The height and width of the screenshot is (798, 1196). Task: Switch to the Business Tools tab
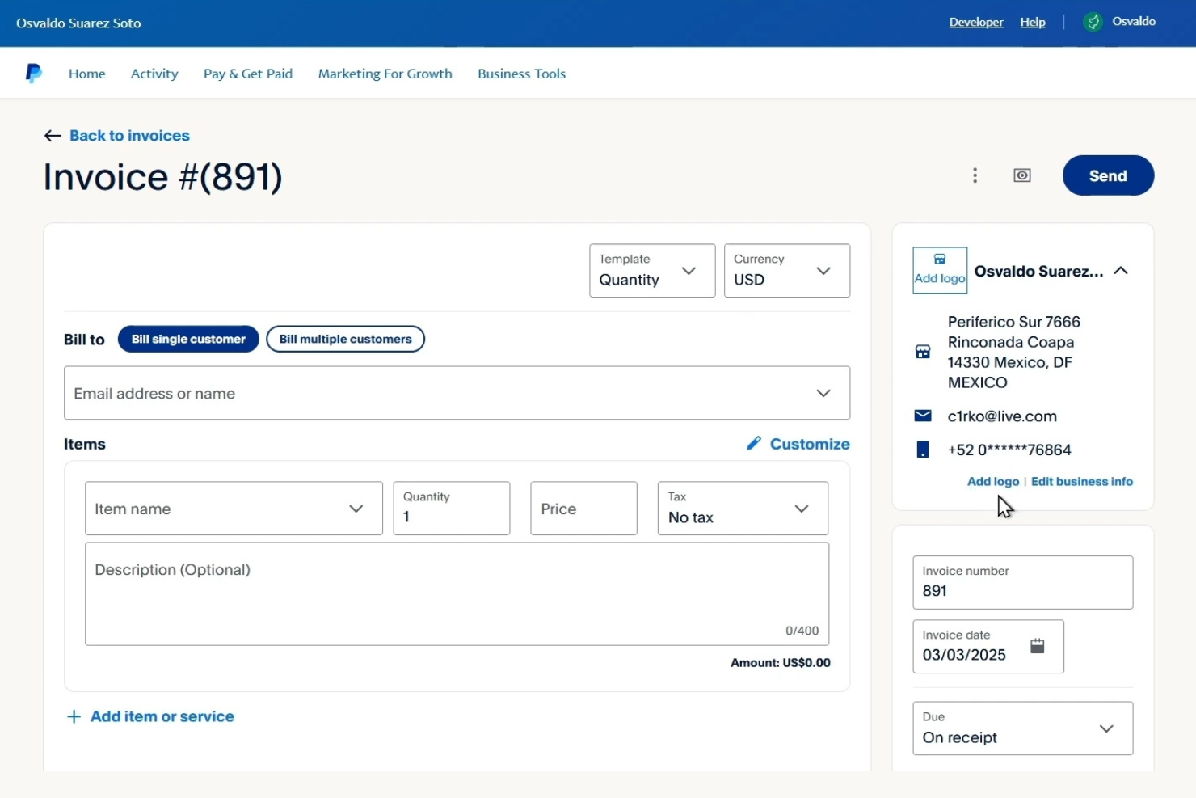(521, 73)
